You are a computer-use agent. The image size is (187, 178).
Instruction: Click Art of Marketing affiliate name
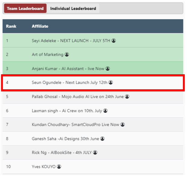pos(48,54)
